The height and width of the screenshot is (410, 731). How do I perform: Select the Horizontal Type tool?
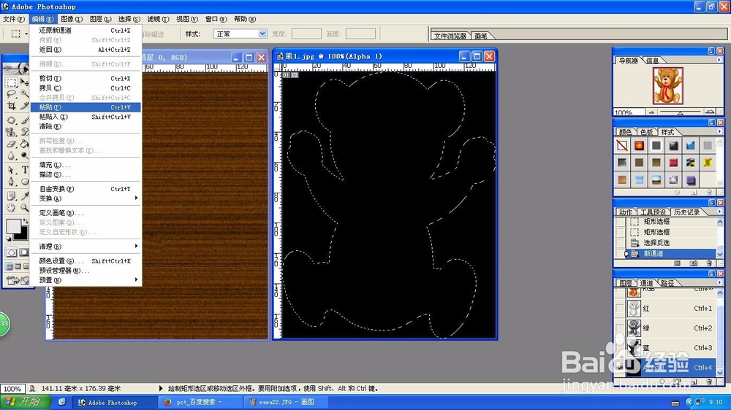click(x=25, y=169)
